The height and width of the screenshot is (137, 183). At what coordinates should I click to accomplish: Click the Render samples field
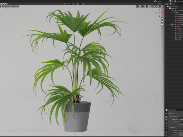[181, 133]
